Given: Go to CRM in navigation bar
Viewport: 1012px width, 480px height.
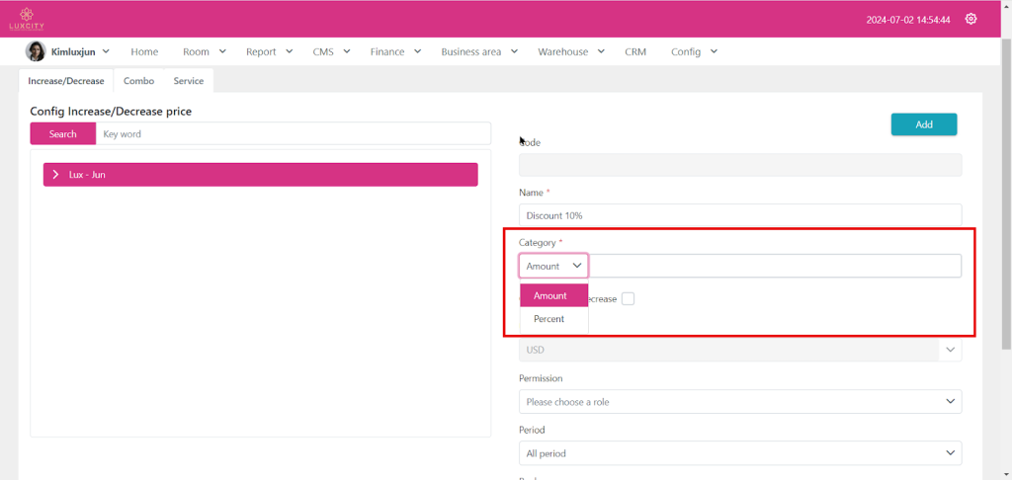Looking at the screenshot, I should [635, 51].
